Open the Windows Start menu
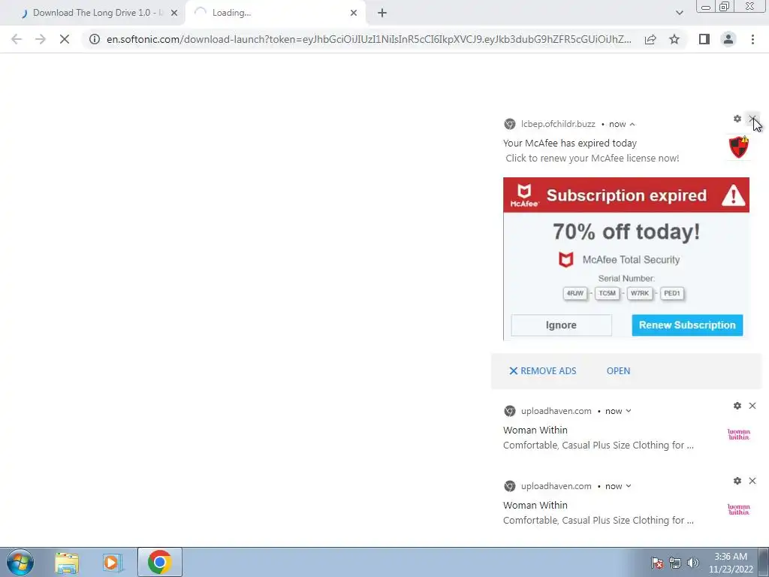769x577 pixels. (x=20, y=562)
